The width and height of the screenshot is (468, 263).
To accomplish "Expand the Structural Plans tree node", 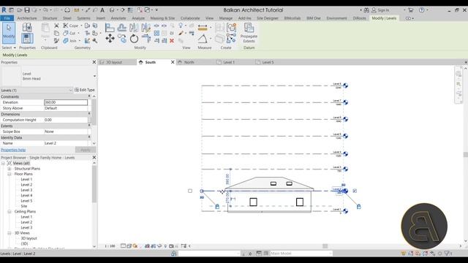I will [10, 169].
